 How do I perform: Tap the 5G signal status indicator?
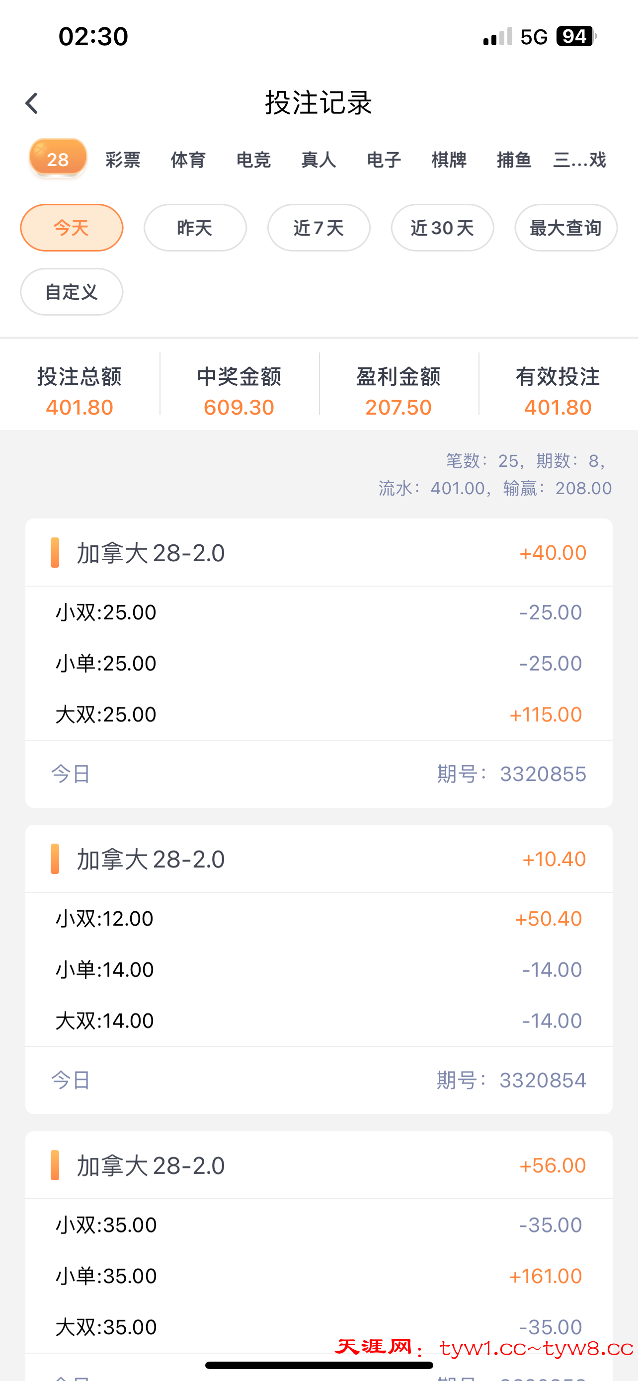(x=534, y=37)
